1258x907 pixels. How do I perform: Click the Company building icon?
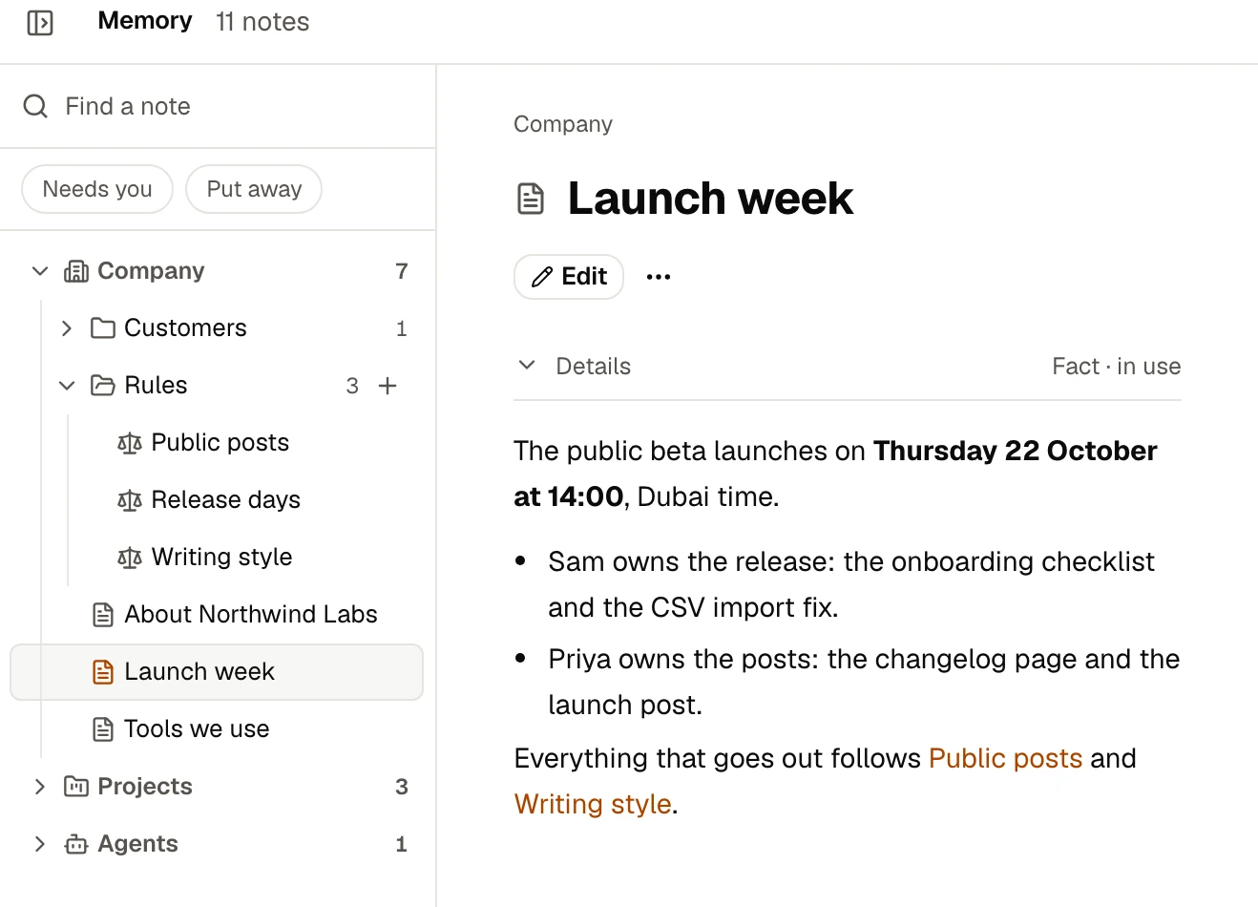[x=76, y=271]
